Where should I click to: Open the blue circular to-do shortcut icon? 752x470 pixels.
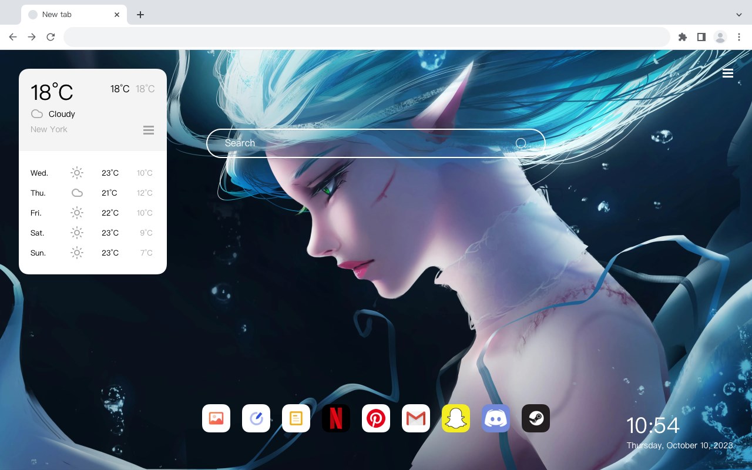(x=256, y=418)
